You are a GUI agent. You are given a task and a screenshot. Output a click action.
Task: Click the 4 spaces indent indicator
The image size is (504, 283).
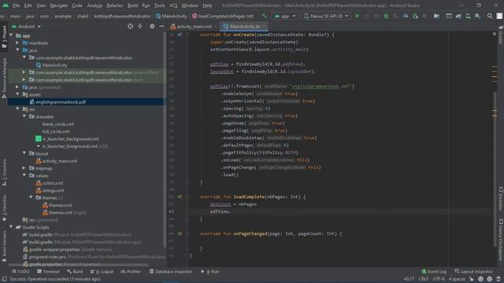point(457,279)
